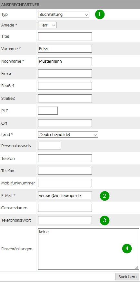Screen dimensions: 140x282
Task: Click inside the Einschränkungen text area
Action: 88,249
